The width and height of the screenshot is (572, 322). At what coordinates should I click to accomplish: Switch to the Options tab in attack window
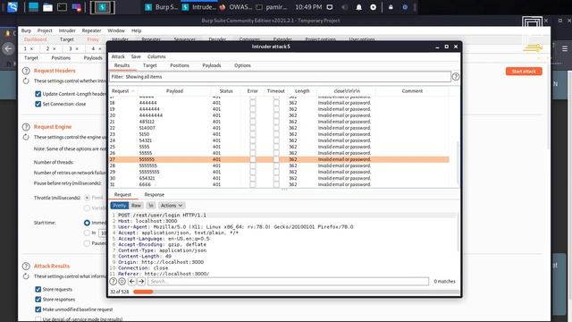[x=242, y=65]
